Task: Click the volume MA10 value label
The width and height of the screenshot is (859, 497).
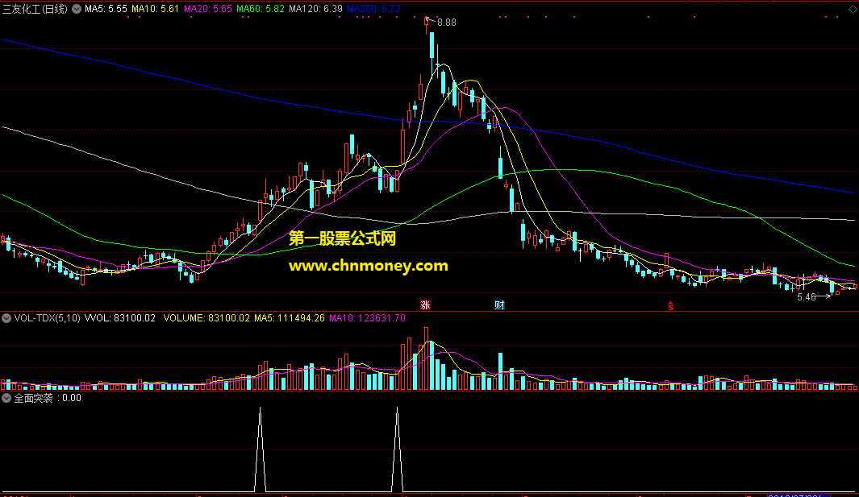Action: (367, 318)
